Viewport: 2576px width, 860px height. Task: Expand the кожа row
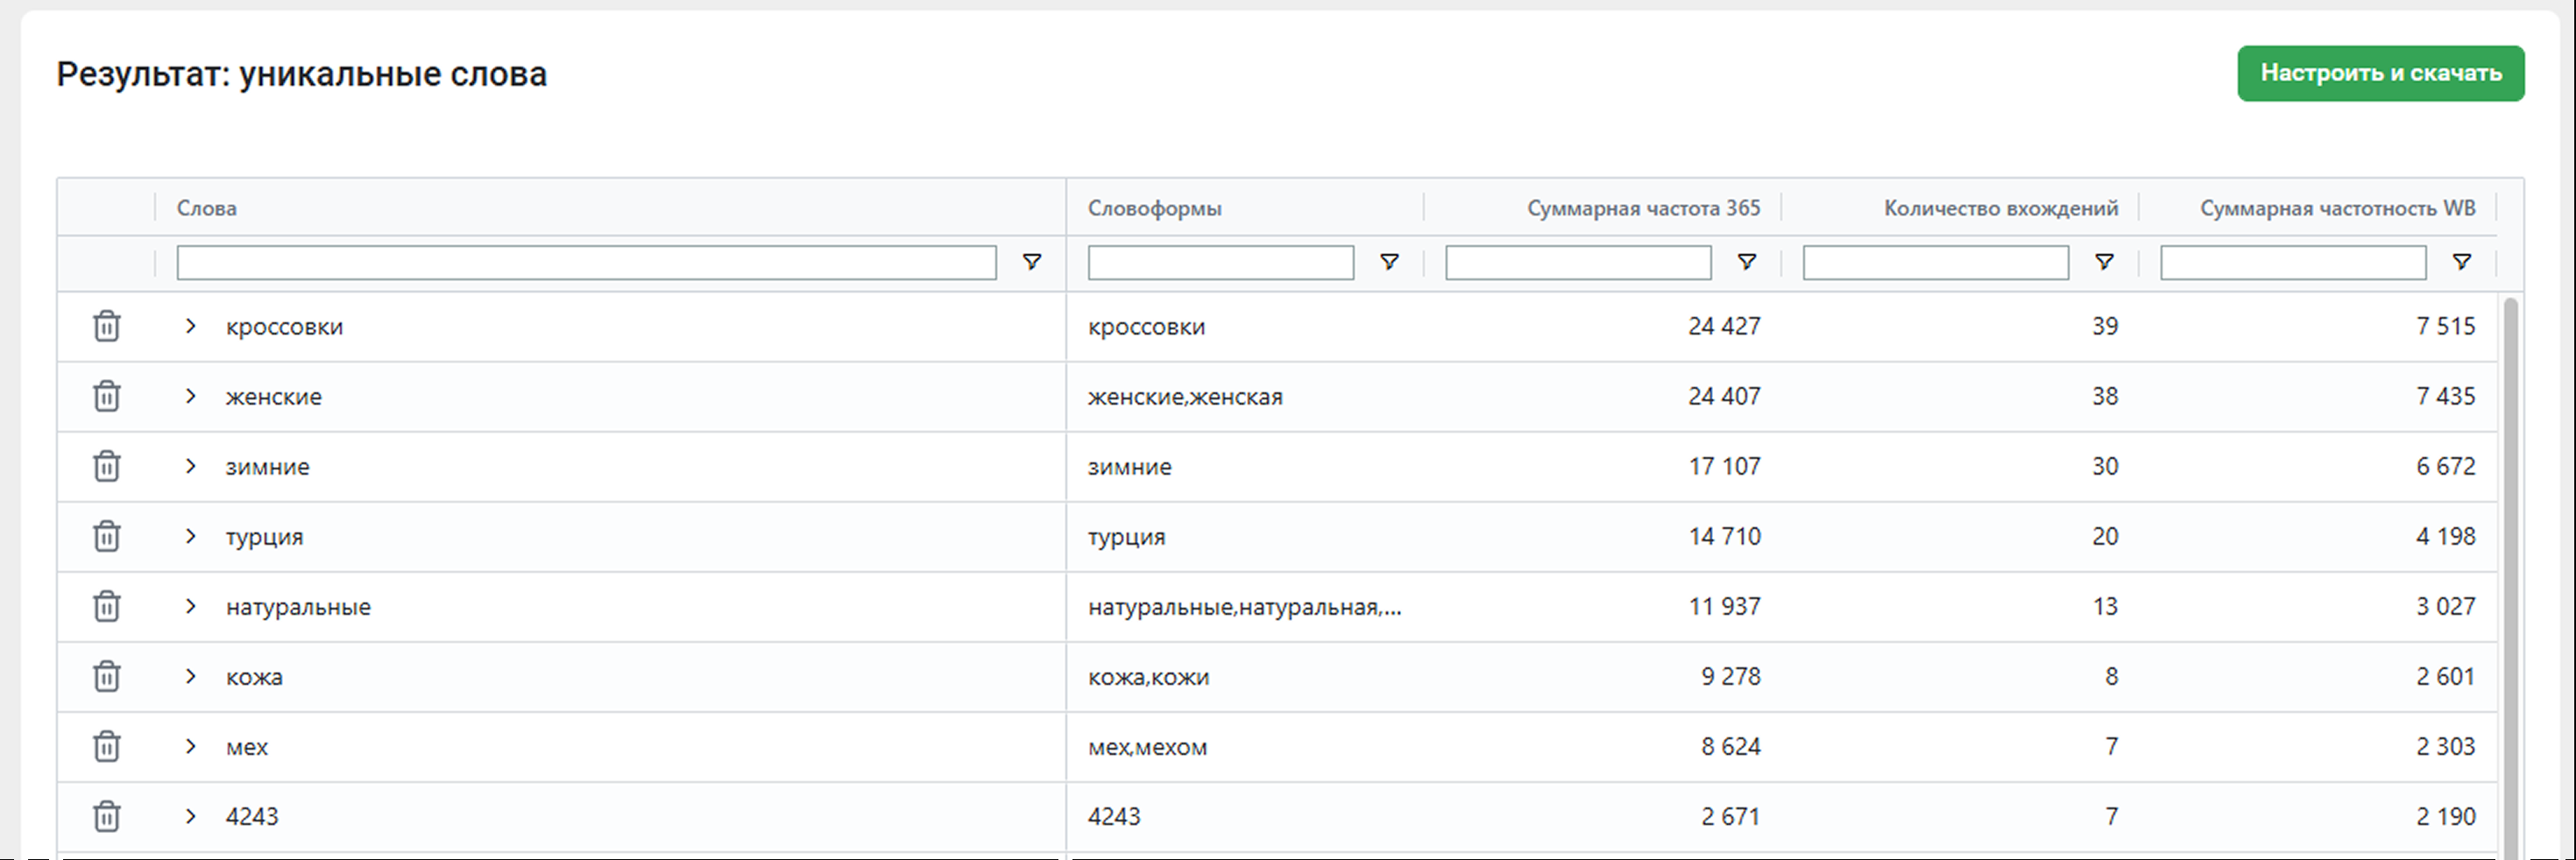[x=190, y=676]
